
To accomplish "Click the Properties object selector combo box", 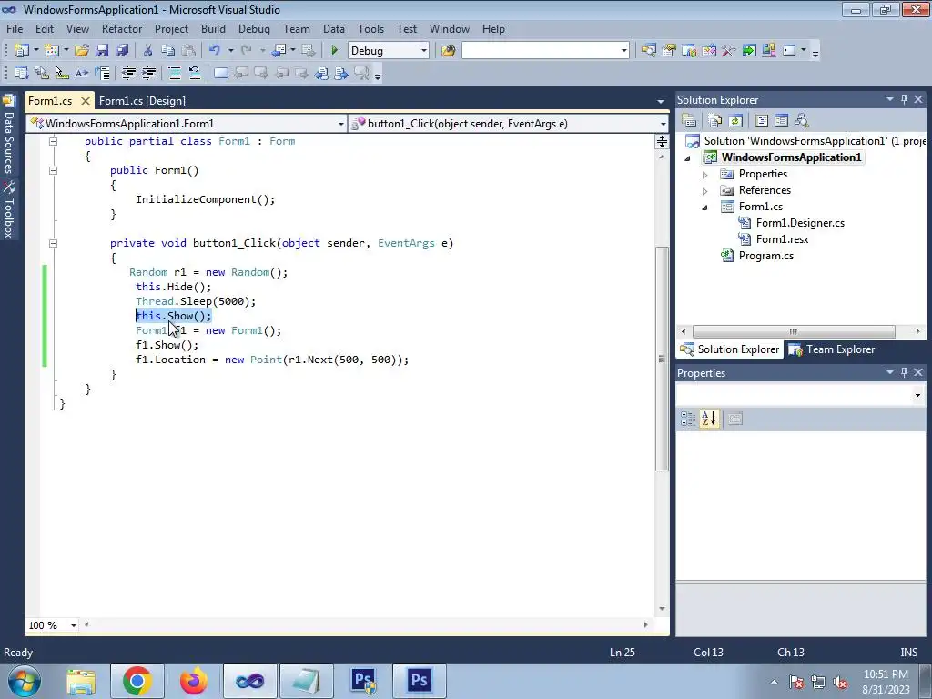I will [x=801, y=395].
